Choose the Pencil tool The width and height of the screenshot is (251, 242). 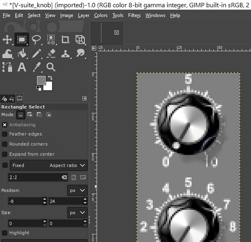(36, 53)
